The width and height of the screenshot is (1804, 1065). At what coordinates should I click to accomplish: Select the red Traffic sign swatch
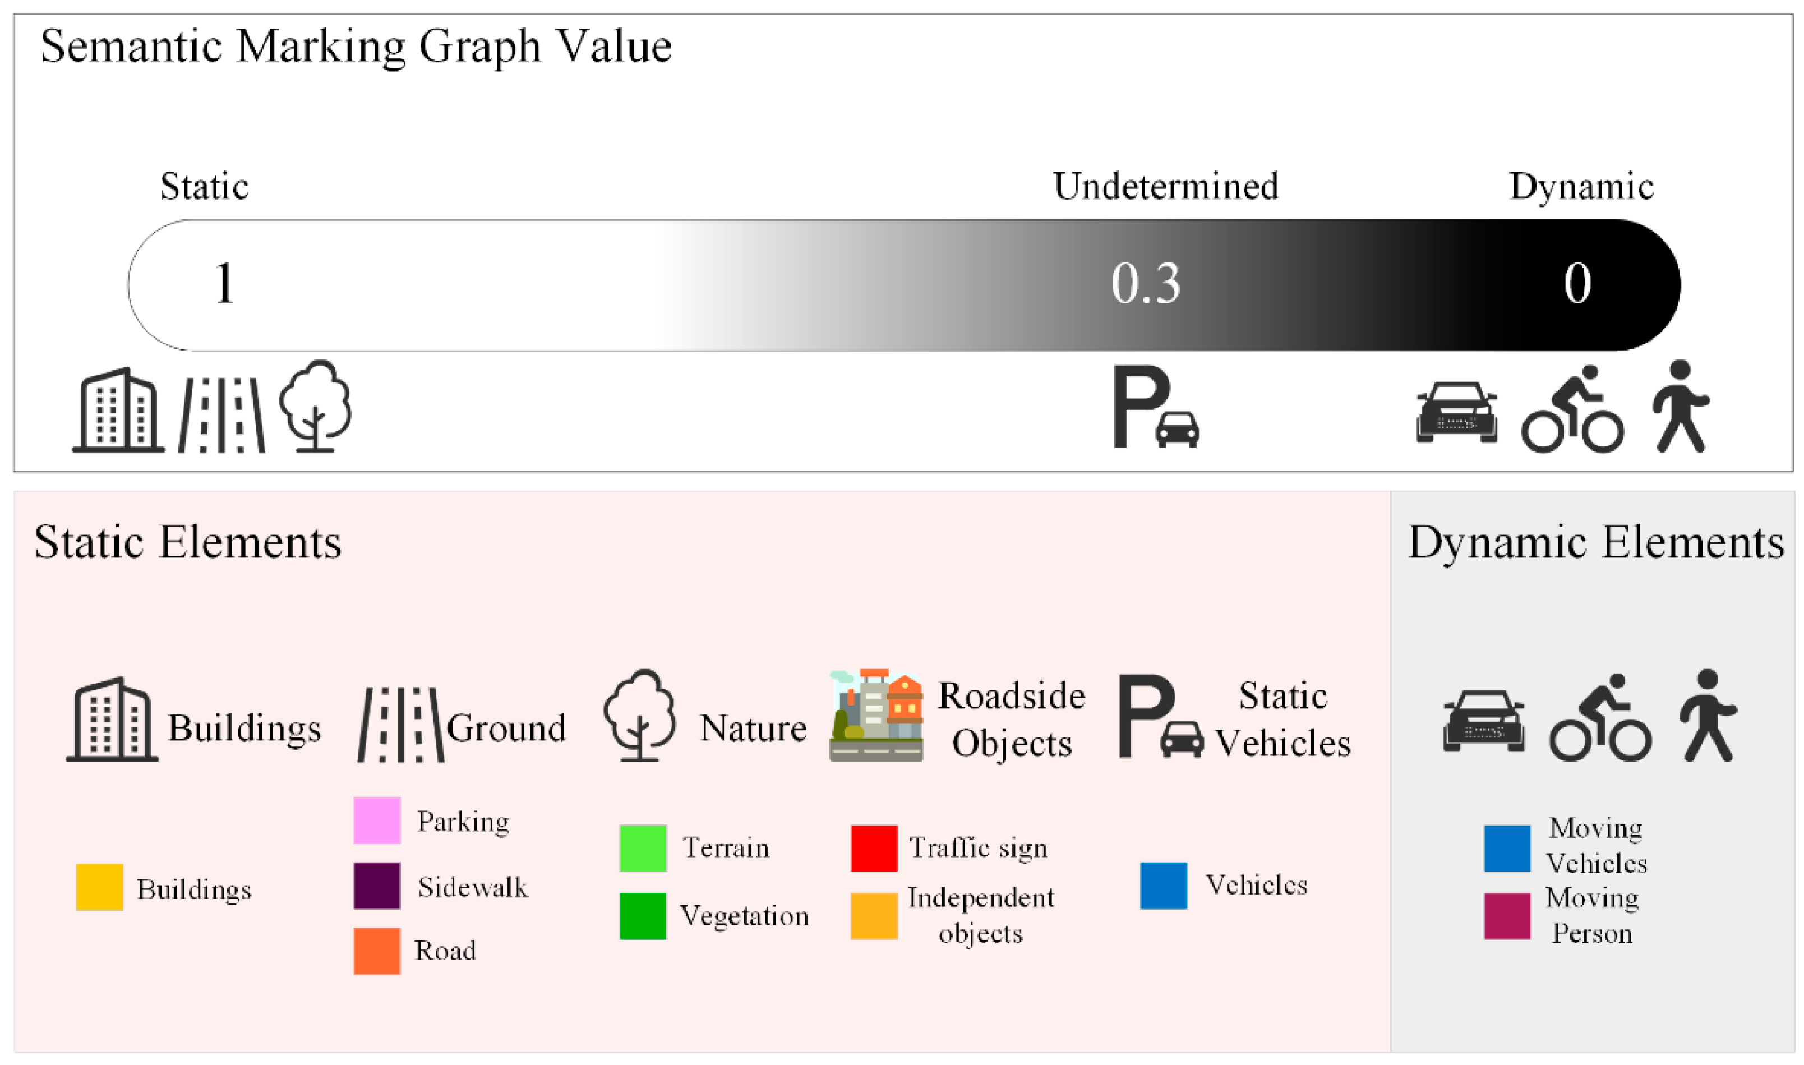(x=874, y=849)
